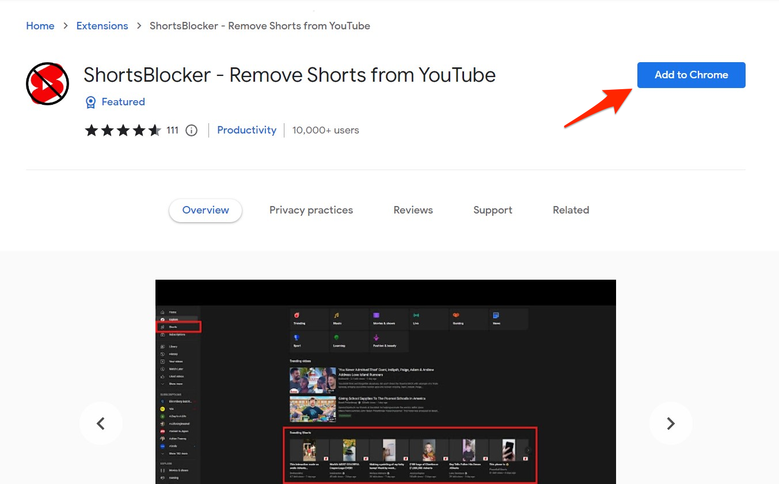The height and width of the screenshot is (484, 779).
Task: Navigate to Home via the breadcrumb
Action: (40, 26)
